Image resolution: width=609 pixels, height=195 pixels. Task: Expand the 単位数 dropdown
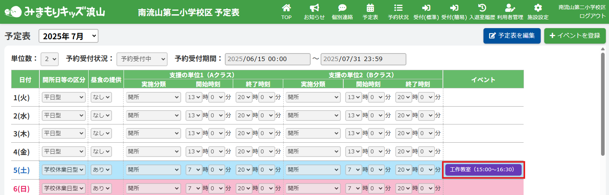pos(50,59)
